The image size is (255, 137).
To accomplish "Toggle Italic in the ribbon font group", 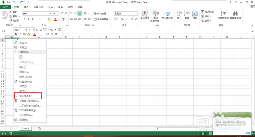I will (29, 19).
